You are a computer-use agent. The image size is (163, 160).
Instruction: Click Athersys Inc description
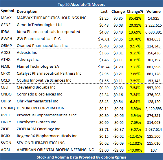(28, 60)
